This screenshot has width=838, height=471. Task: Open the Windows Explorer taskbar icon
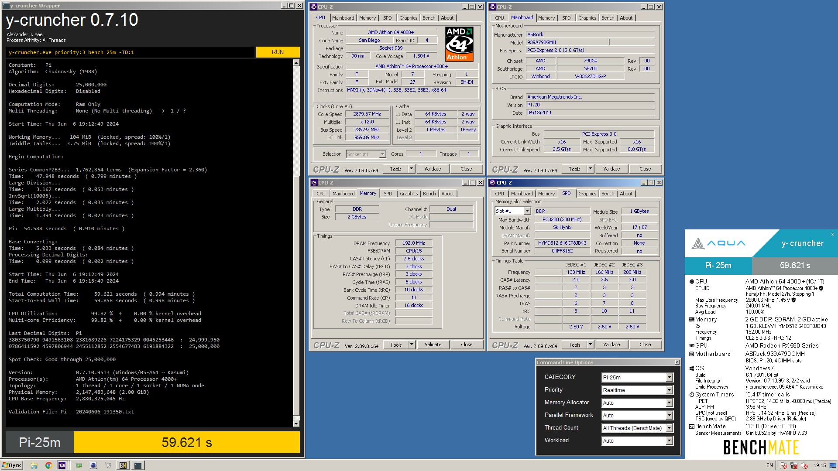point(34,465)
